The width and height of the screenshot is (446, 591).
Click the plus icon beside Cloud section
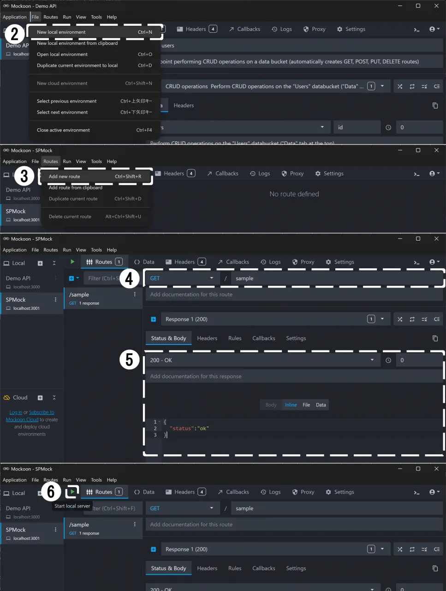coord(40,398)
